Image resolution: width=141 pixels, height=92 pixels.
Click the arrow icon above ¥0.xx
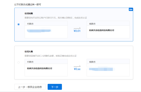[x=77, y=66]
